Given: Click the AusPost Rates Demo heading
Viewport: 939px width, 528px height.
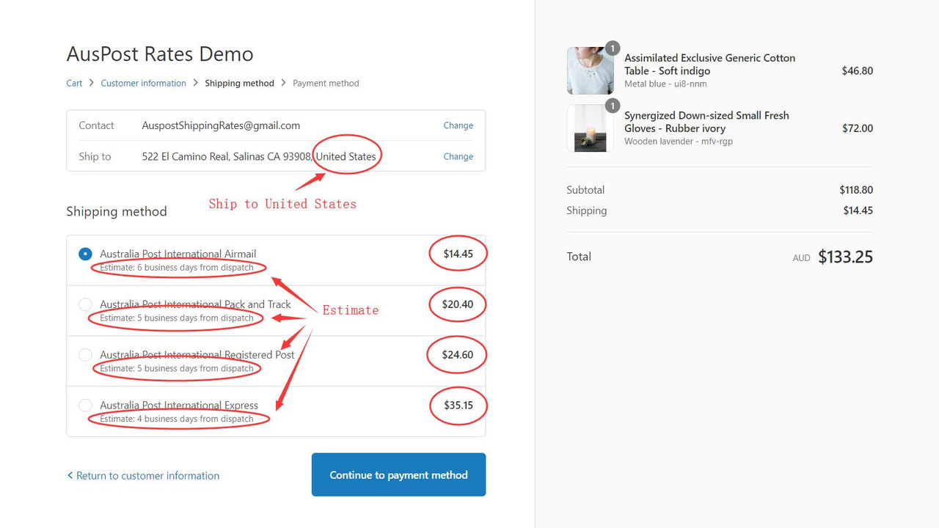Looking at the screenshot, I should pos(159,54).
